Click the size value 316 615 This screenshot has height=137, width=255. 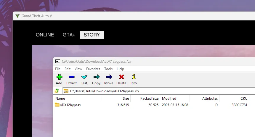(123, 105)
